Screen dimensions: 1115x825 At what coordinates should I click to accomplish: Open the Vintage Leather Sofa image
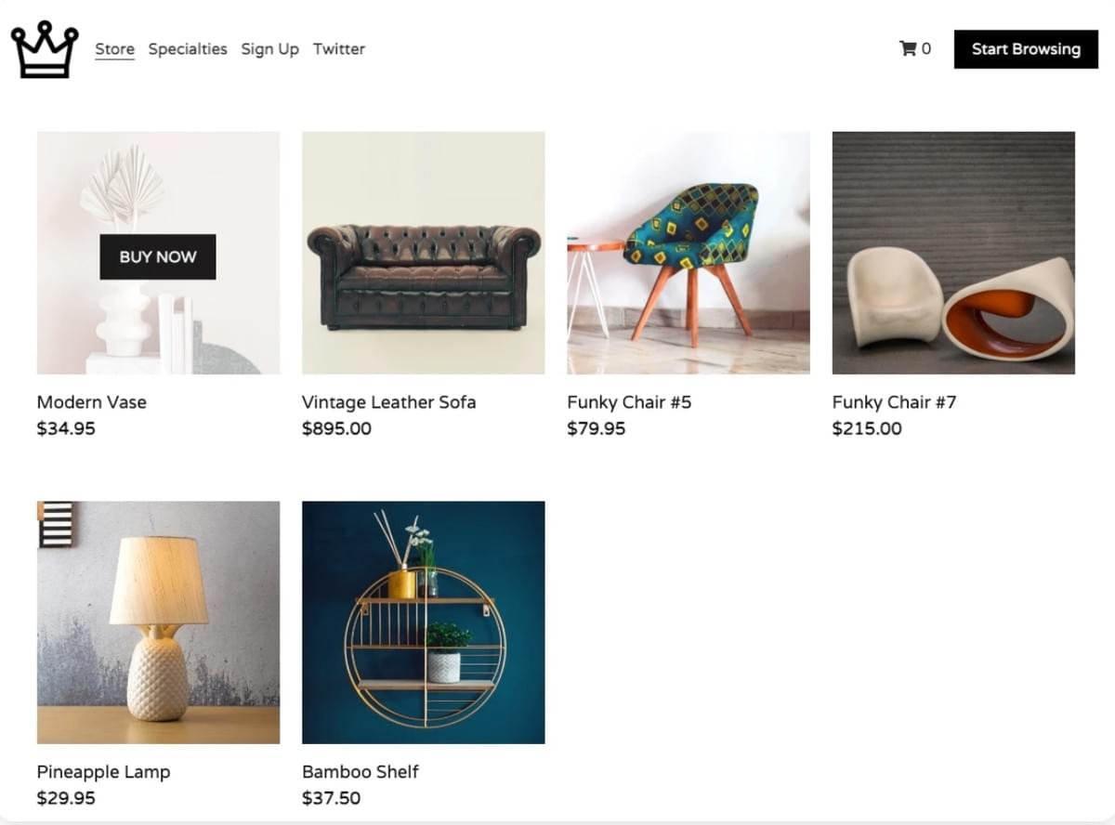(424, 253)
